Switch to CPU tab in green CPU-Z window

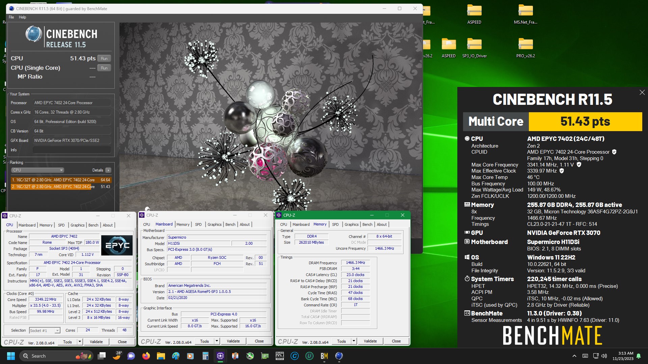click(283, 224)
